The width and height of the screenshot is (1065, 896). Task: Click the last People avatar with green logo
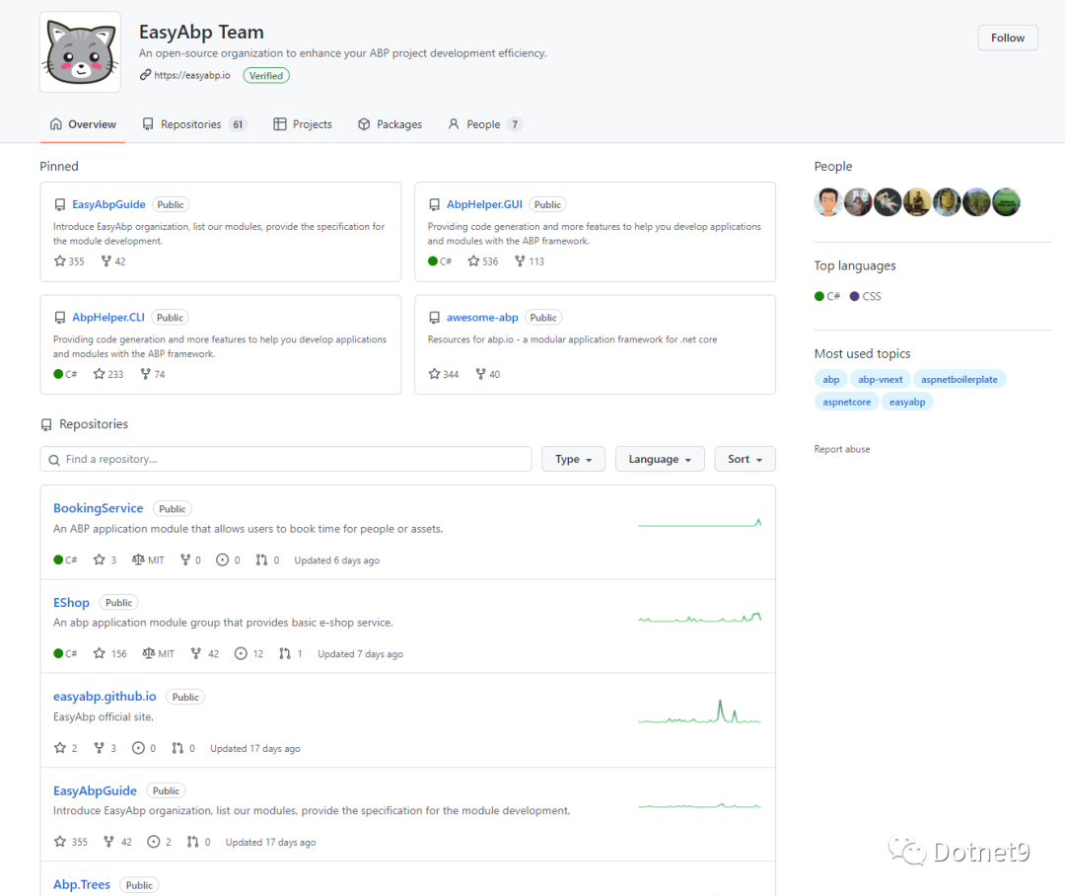coord(1006,202)
